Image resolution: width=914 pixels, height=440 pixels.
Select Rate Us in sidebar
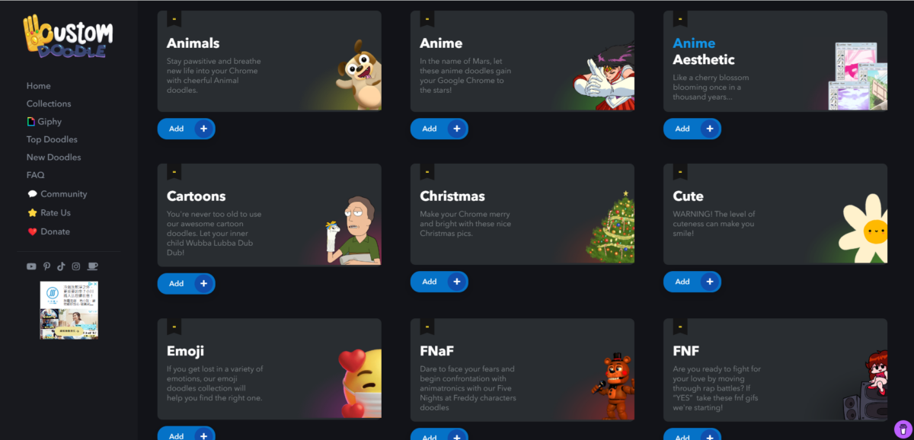pyautogui.click(x=50, y=213)
